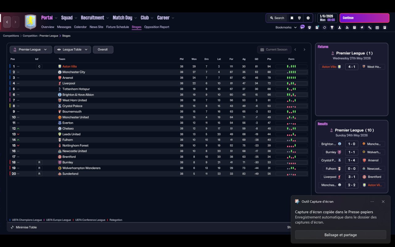This screenshot has width=395, height=247.
Task: Expand the Career menu chevron
Action: coord(173,18)
